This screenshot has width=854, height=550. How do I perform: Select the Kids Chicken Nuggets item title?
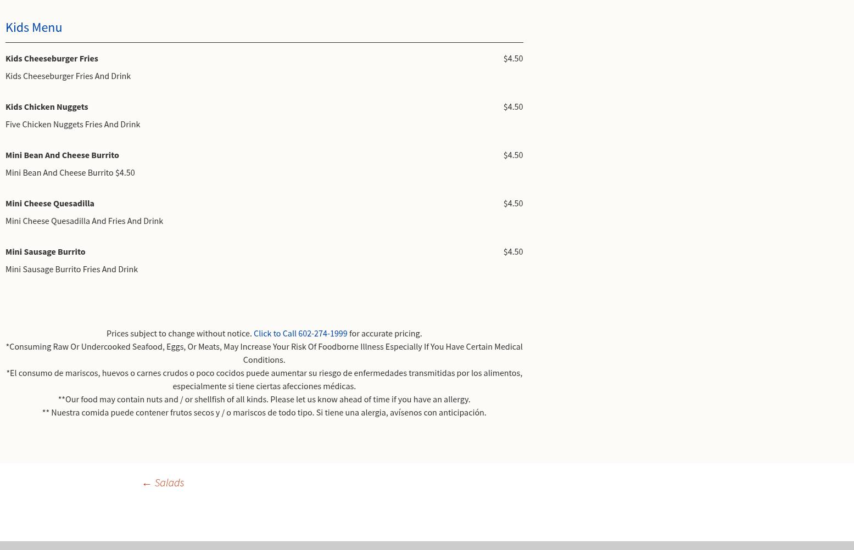coord(47,106)
